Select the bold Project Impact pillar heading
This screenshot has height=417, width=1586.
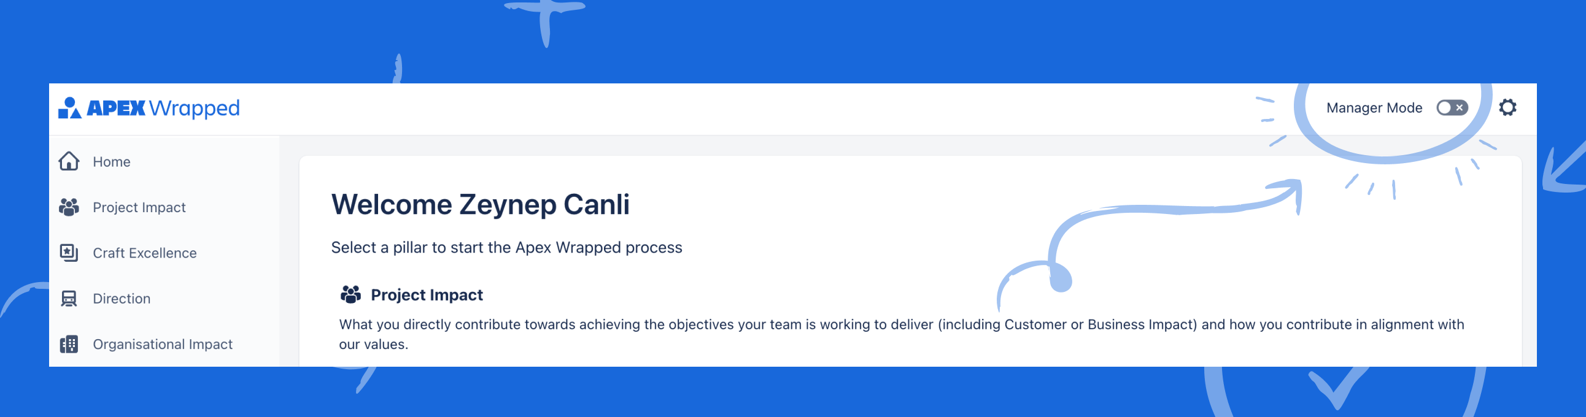point(427,294)
